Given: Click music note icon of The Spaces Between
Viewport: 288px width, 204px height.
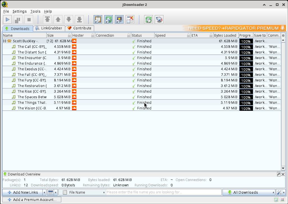Looking at the screenshot, I should pos(13,97).
